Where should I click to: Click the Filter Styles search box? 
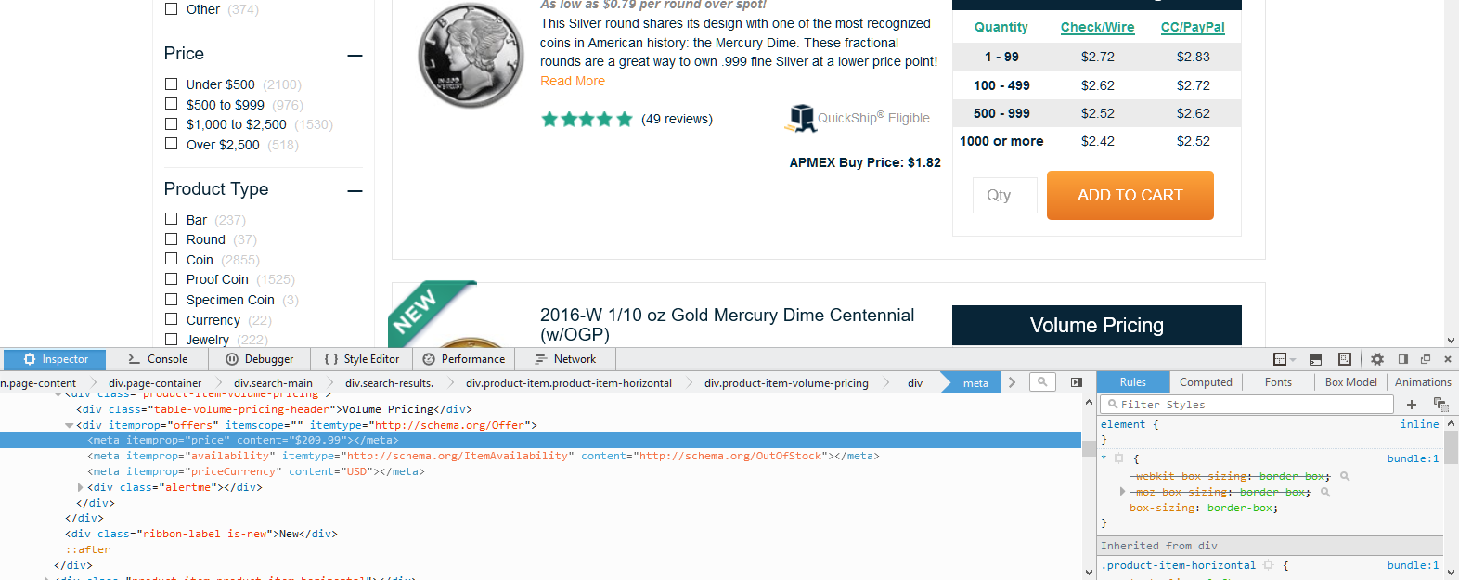(x=1246, y=405)
